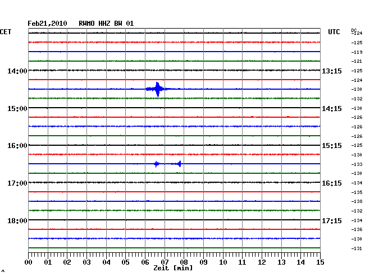Viewport: 365px width, 277px height.
Task: Click minute tick label 11
Action: (243, 262)
